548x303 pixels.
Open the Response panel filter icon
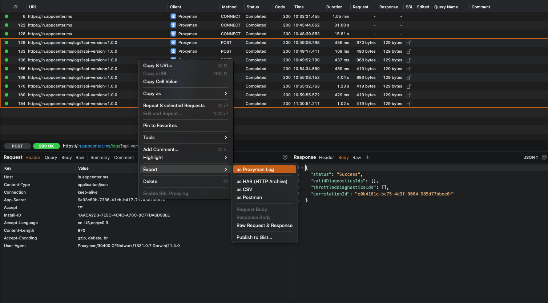tap(544, 157)
